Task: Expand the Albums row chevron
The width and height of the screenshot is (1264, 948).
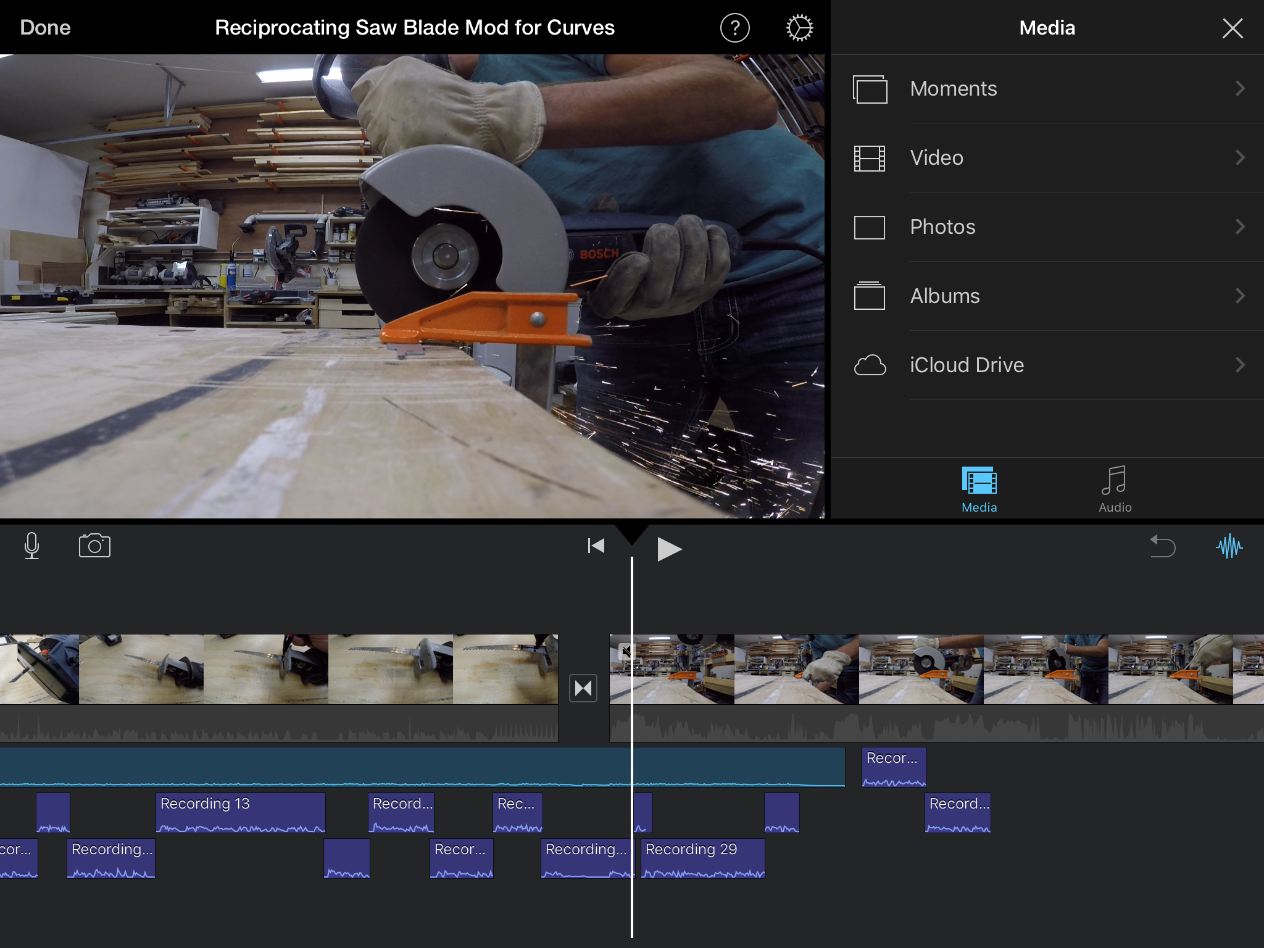Action: pos(1240,296)
